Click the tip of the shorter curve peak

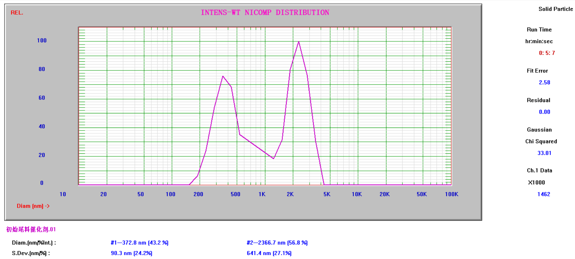(x=223, y=76)
